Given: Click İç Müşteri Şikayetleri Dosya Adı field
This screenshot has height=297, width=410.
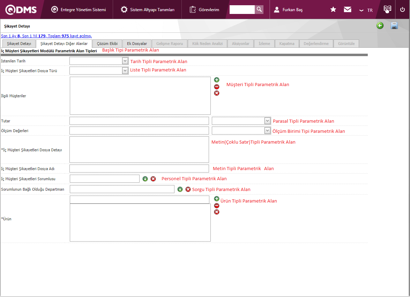Looking at the screenshot, I should (x=139, y=168).
